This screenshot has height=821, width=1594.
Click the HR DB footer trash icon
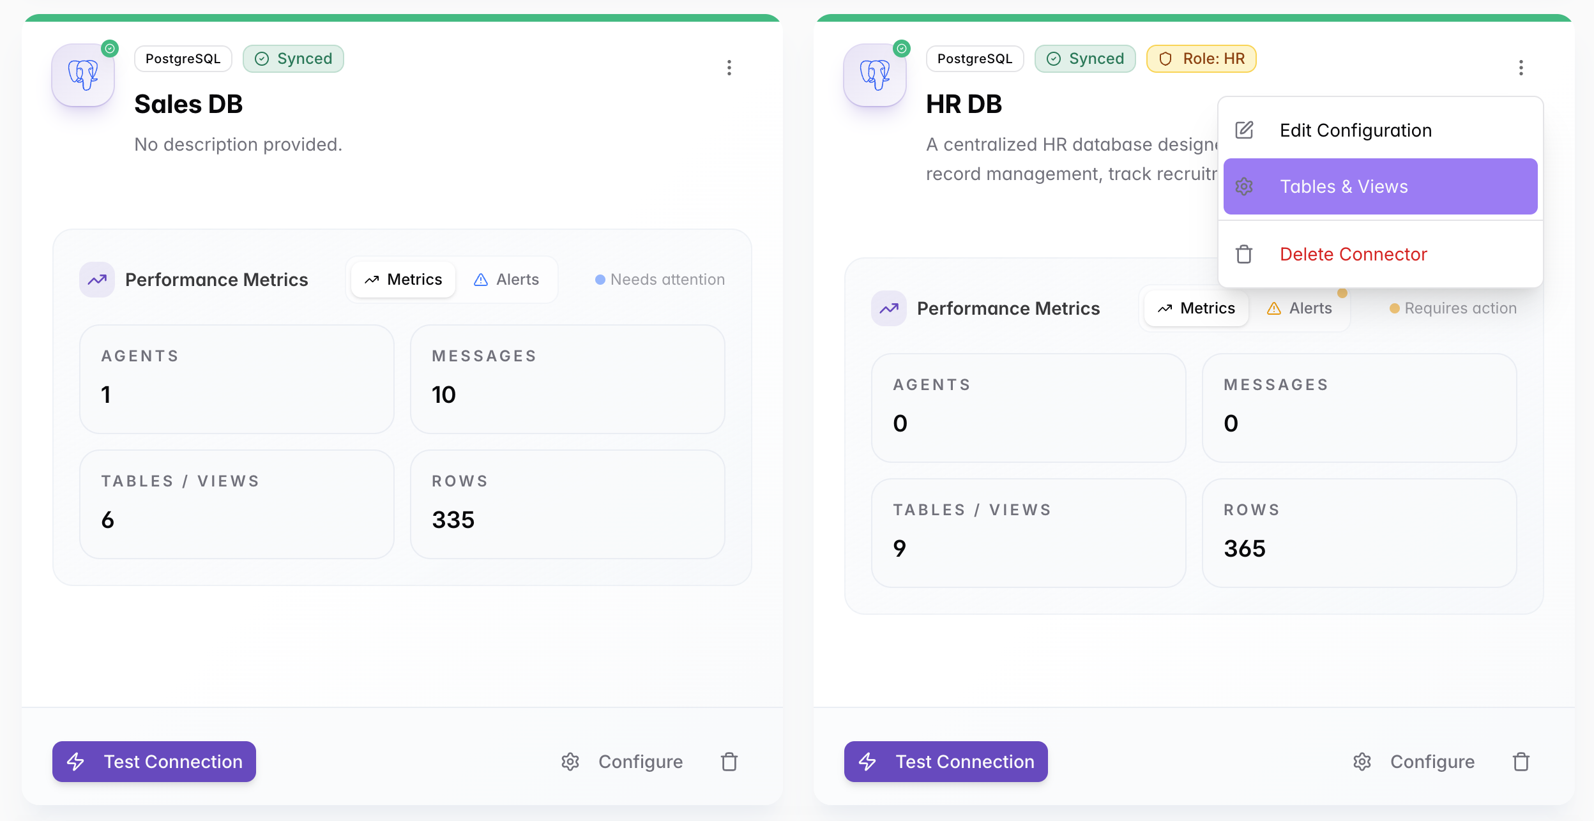[1521, 762]
